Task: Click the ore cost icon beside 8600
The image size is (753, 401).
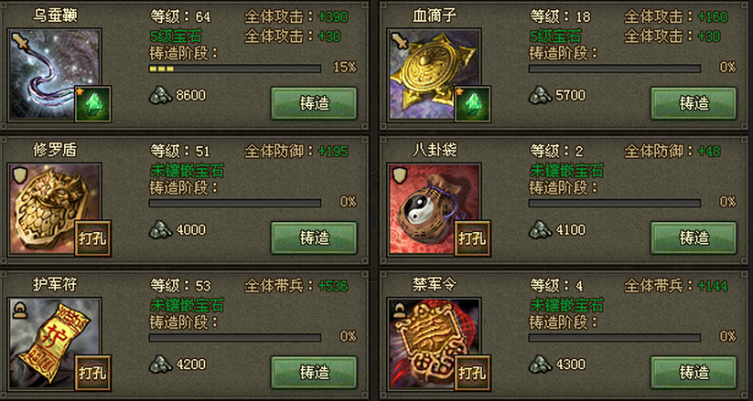Action: pyautogui.click(x=160, y=95)
